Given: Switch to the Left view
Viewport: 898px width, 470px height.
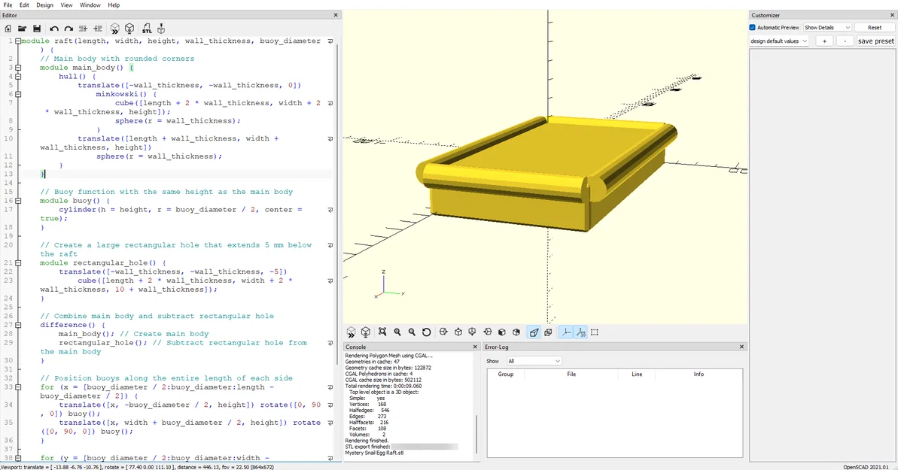Looking at the screenshot, I should (x=487, y=332).
